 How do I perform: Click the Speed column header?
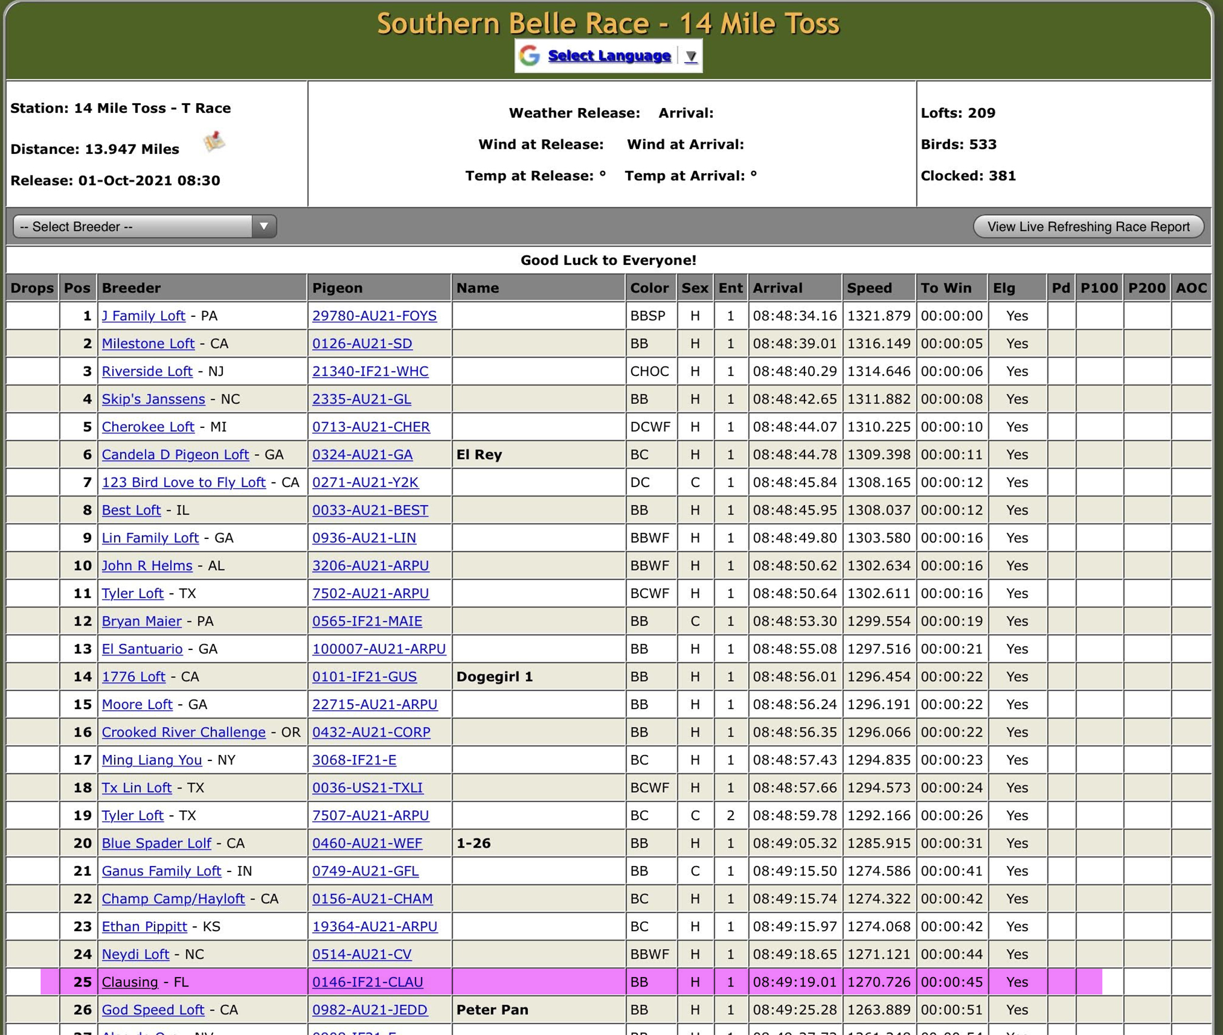tap(869, 288)
